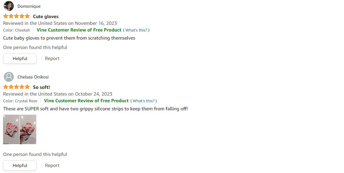This screenshot has width=344, height=173.
Task: Click Vine Customer Review link on Crystal Rose review
Action: pos(86,101)
